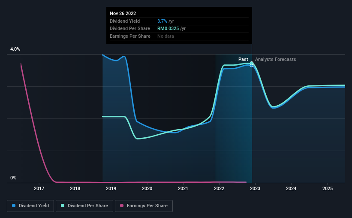Click the 2018 x-axis label
Viewport: 352px width, 218px height.
coord(75,188)
